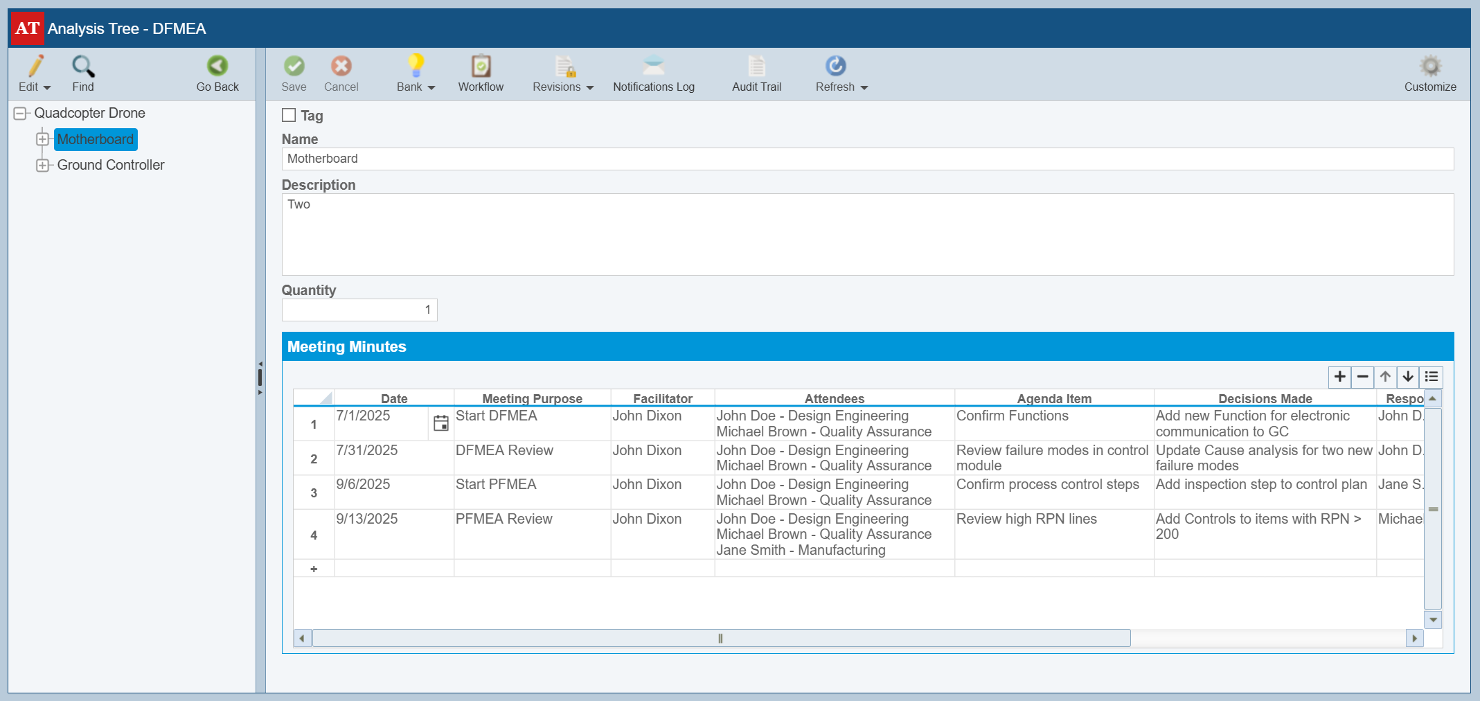Click the 'DFMEA Review' purpose cell

532,458
